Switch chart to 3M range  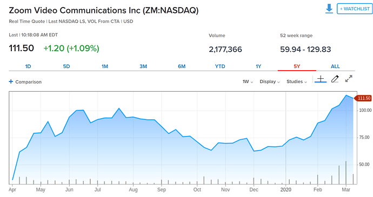(143, 66)
